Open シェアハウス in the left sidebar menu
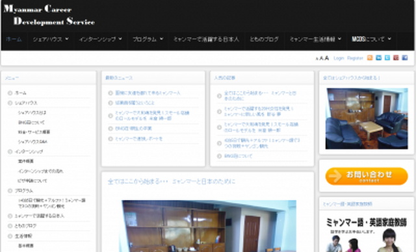Viewport: 416px width, 252px height. click(26, 103)
